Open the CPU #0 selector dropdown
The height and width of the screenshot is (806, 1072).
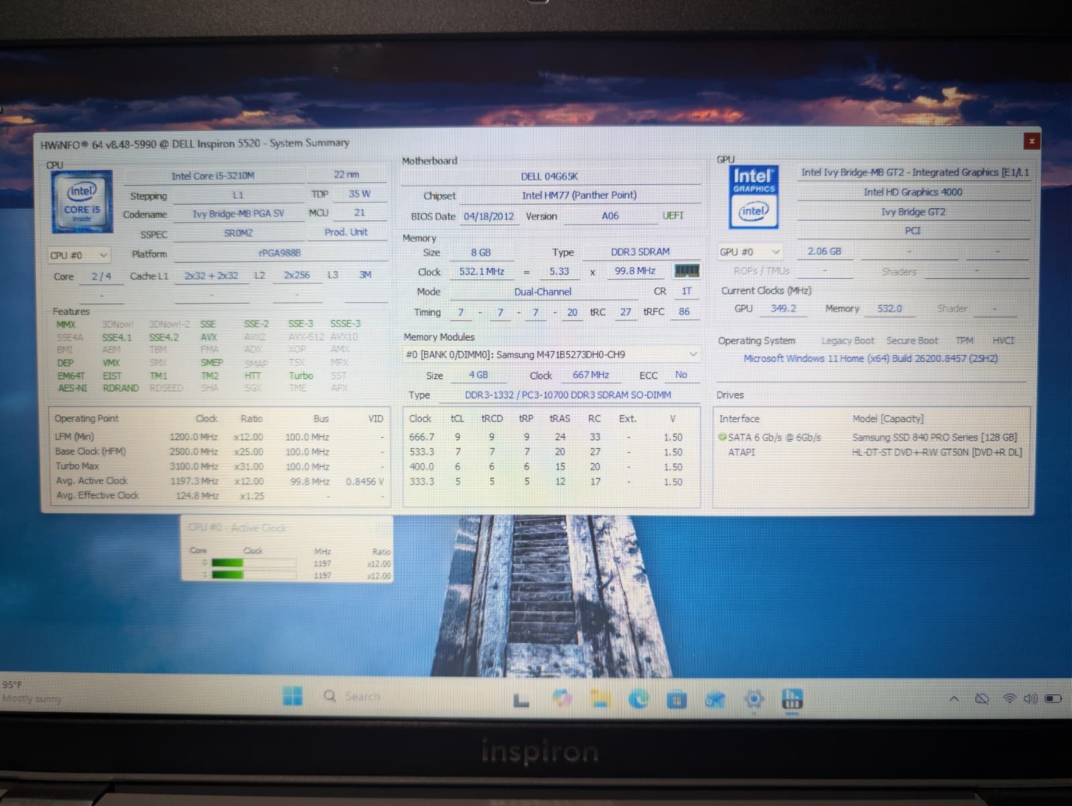point(79,255)
